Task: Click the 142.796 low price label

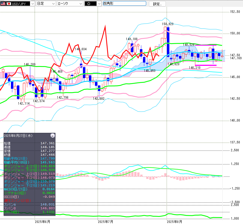Action: [x=63, y=97]
